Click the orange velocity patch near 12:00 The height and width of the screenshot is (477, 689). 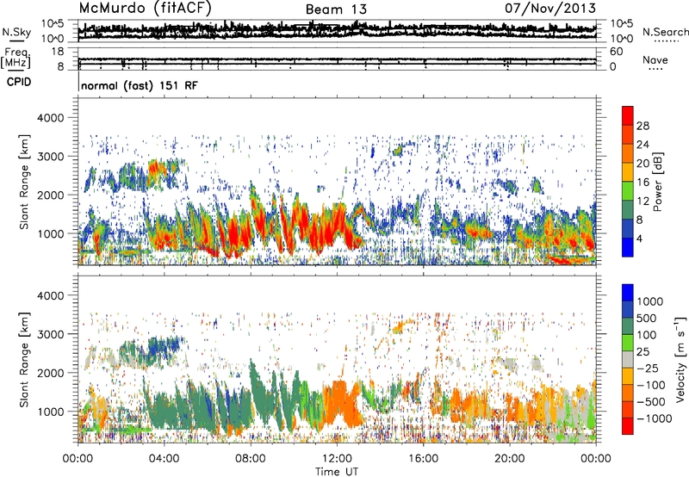340,403
